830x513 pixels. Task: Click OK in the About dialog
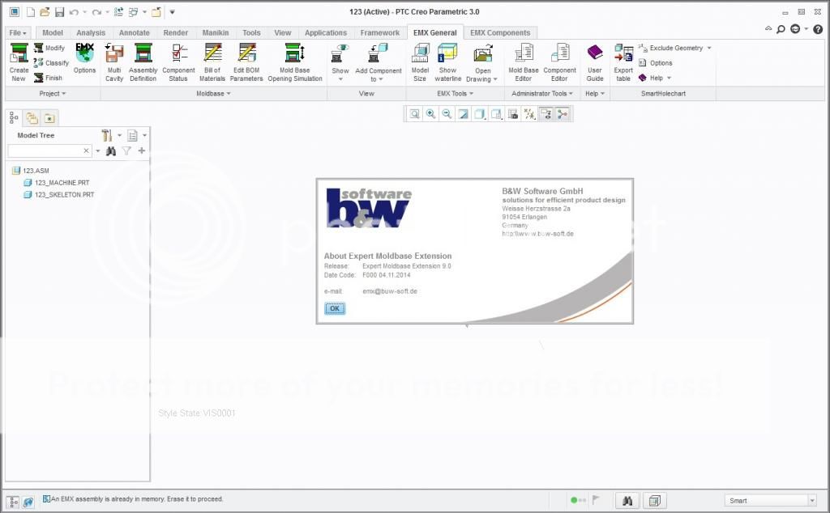(x=334, y=308)
